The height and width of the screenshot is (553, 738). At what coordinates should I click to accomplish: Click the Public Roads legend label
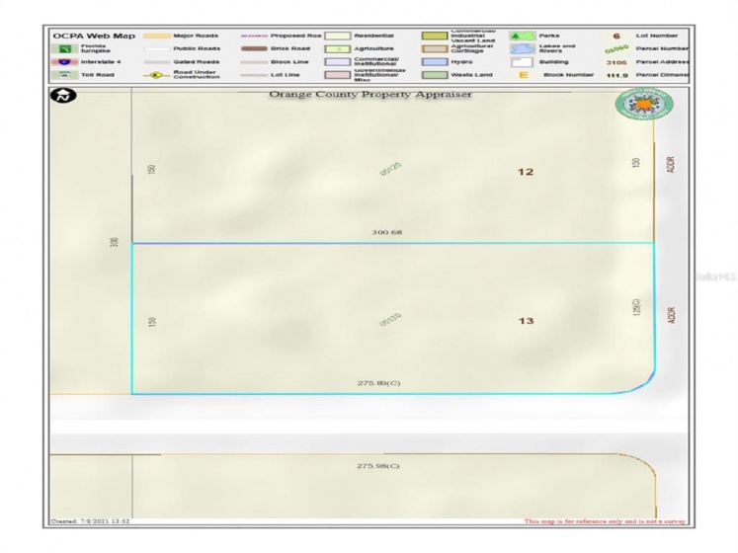coord(197,48)
